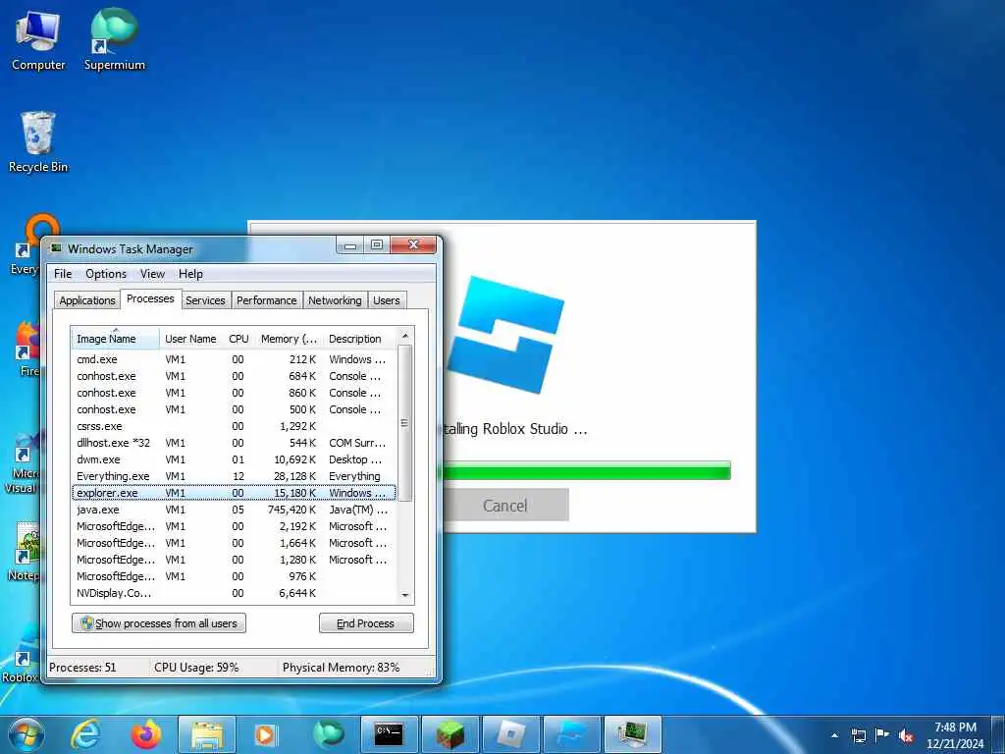The width and height of the screenshot is (1005, 754).
Task: Select conhost.exe row with 860 K
Action: [234, 393]
